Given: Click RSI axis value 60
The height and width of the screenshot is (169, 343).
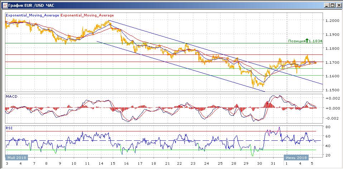Looking at the screenshot, I should tap(328, 136).
